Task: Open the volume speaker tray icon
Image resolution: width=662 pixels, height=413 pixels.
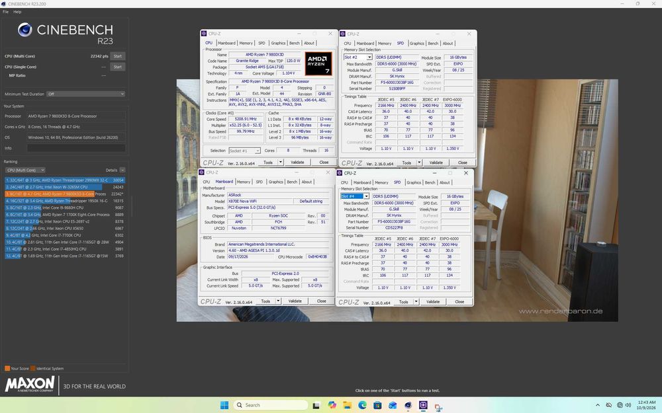Action: coord(628,405)
